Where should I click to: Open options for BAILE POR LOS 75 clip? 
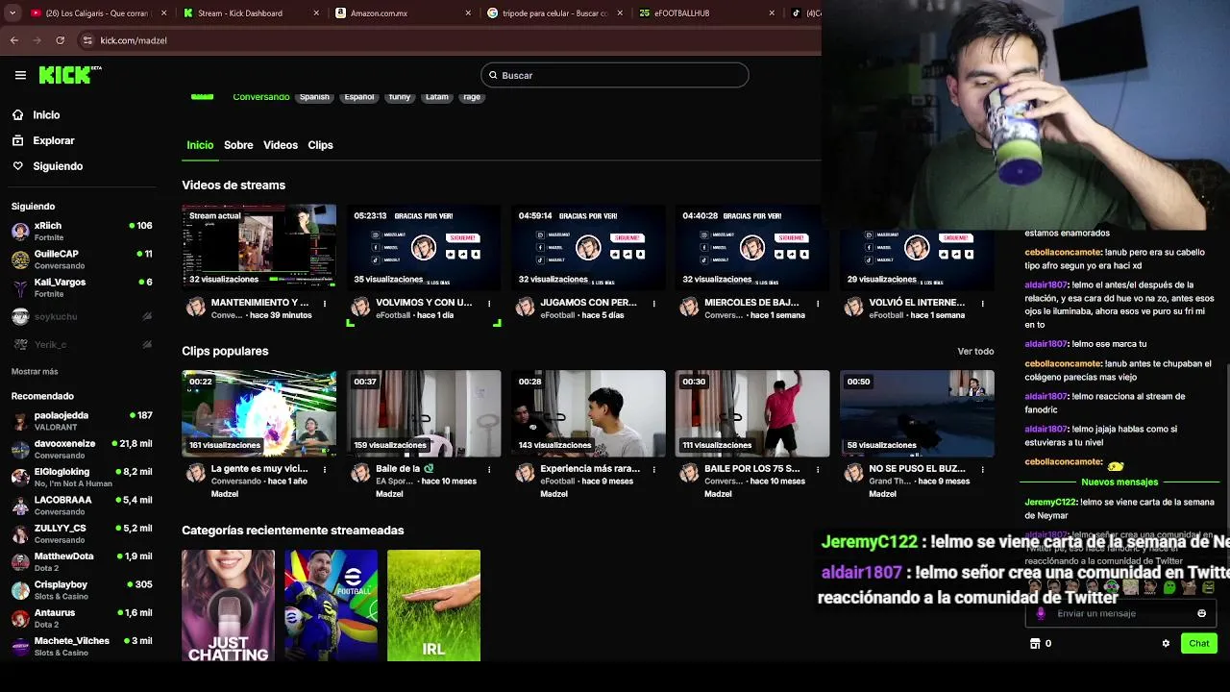(818, 469)
